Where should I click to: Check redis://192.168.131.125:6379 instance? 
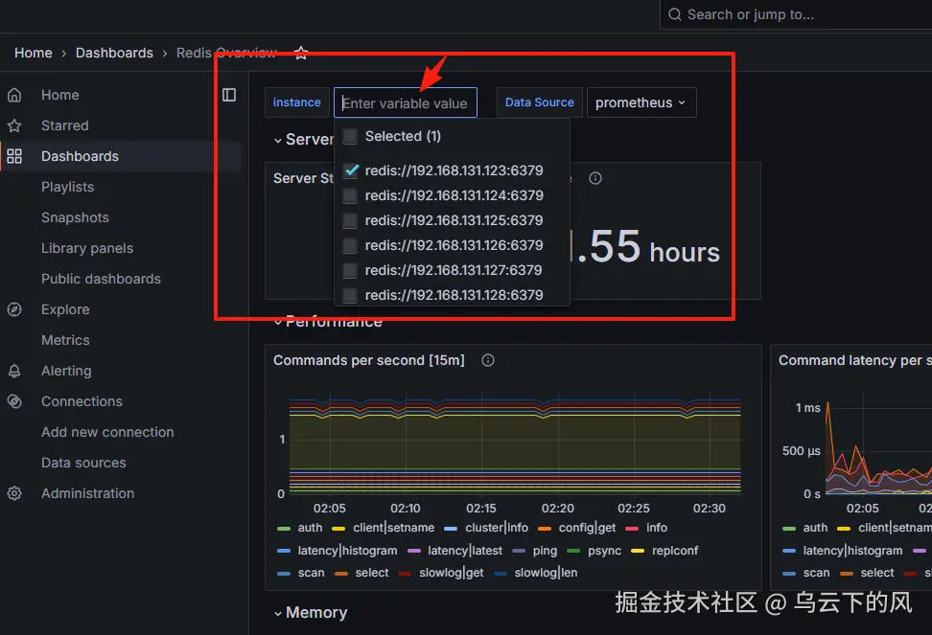(x=350, y=221)
